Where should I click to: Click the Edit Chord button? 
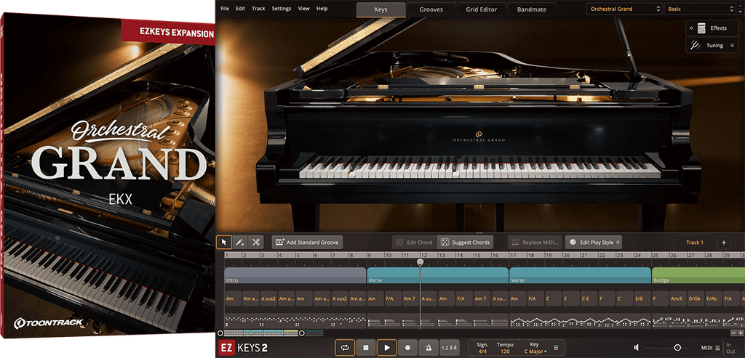[413, 243]
